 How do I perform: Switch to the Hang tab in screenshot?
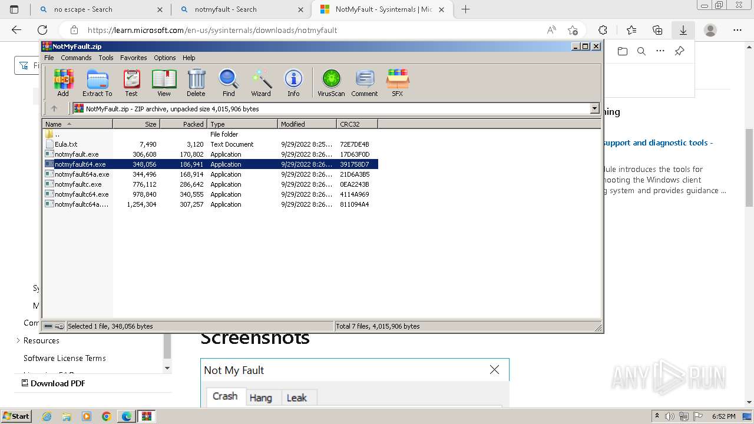(x=260, y=398)
